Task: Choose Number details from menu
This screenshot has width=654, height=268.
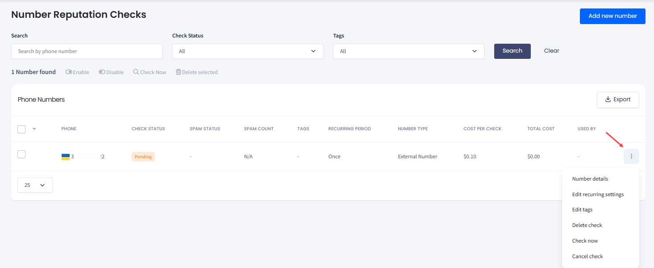Action: 590,179
